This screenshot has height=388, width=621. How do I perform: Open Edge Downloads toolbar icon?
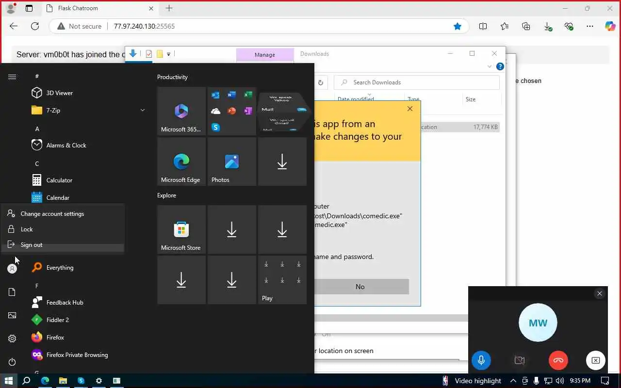point(548,27)
